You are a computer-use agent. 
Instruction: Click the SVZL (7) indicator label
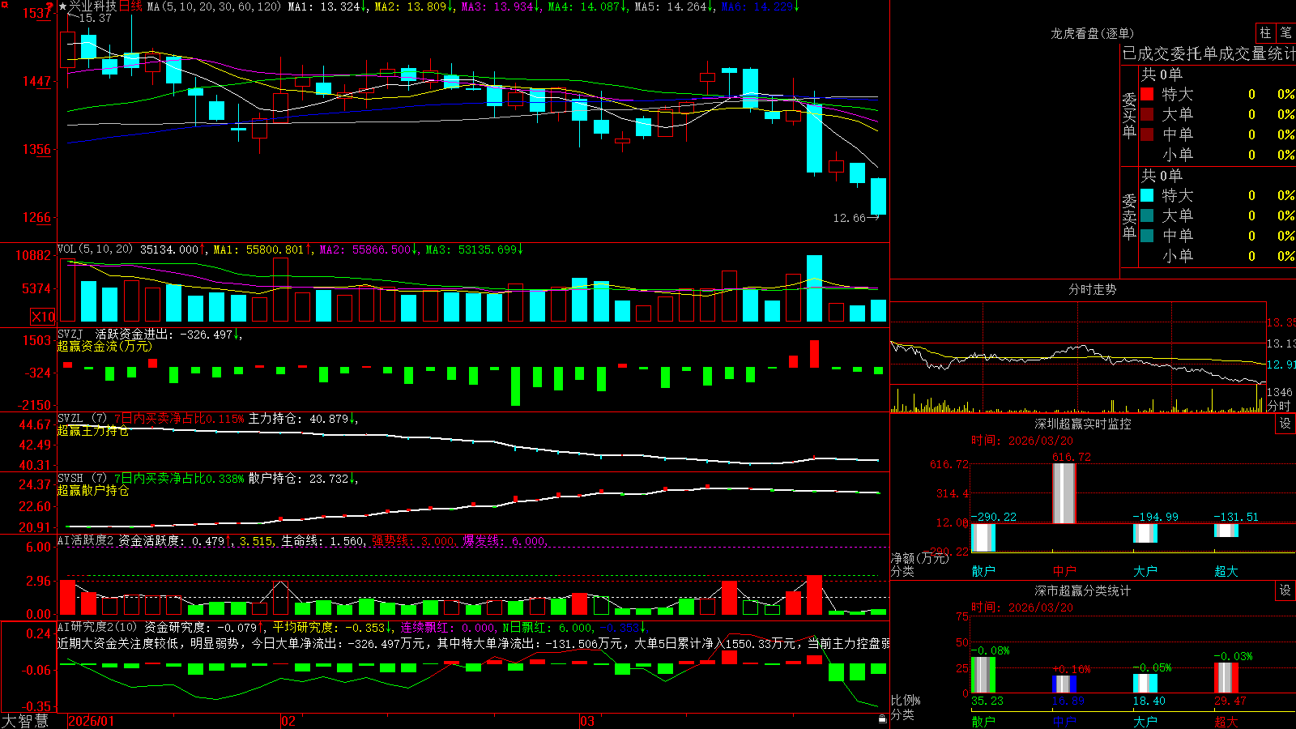82,419
